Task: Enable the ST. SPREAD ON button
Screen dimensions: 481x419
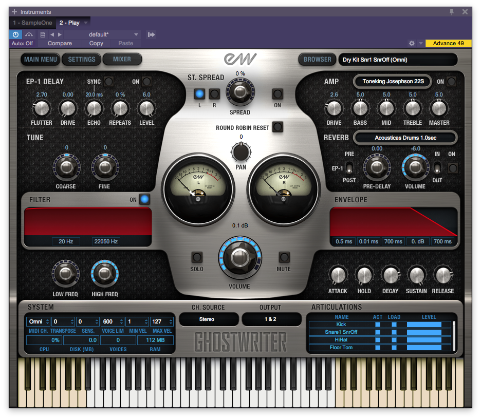Action: tap(277, 94)
